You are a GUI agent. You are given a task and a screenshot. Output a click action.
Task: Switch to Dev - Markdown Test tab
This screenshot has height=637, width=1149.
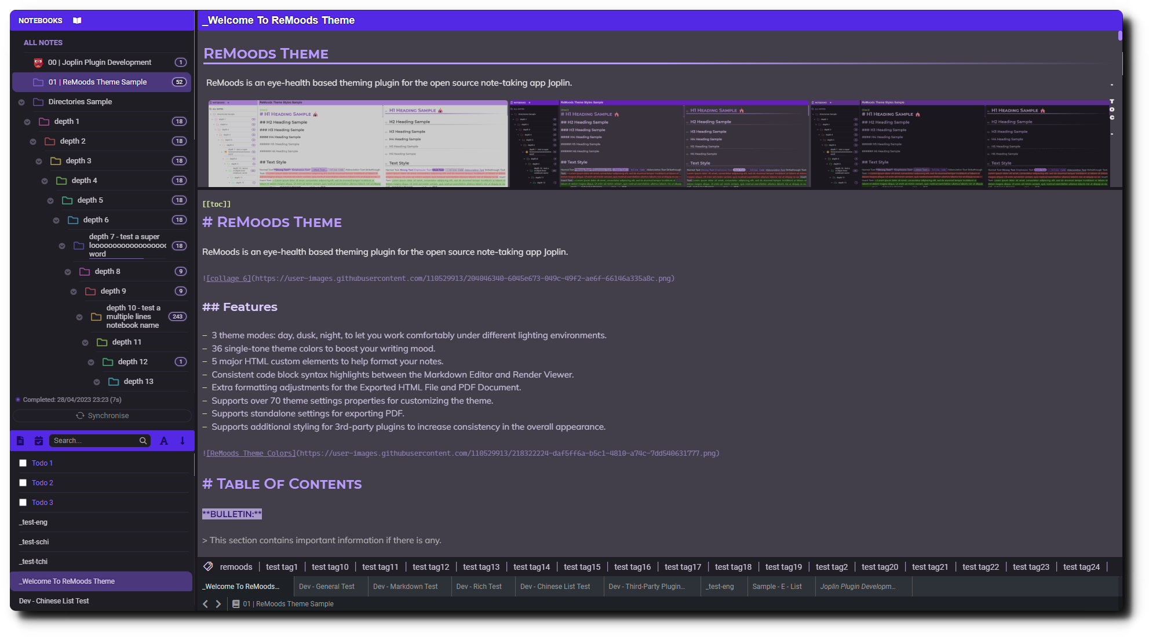[405, 587]
